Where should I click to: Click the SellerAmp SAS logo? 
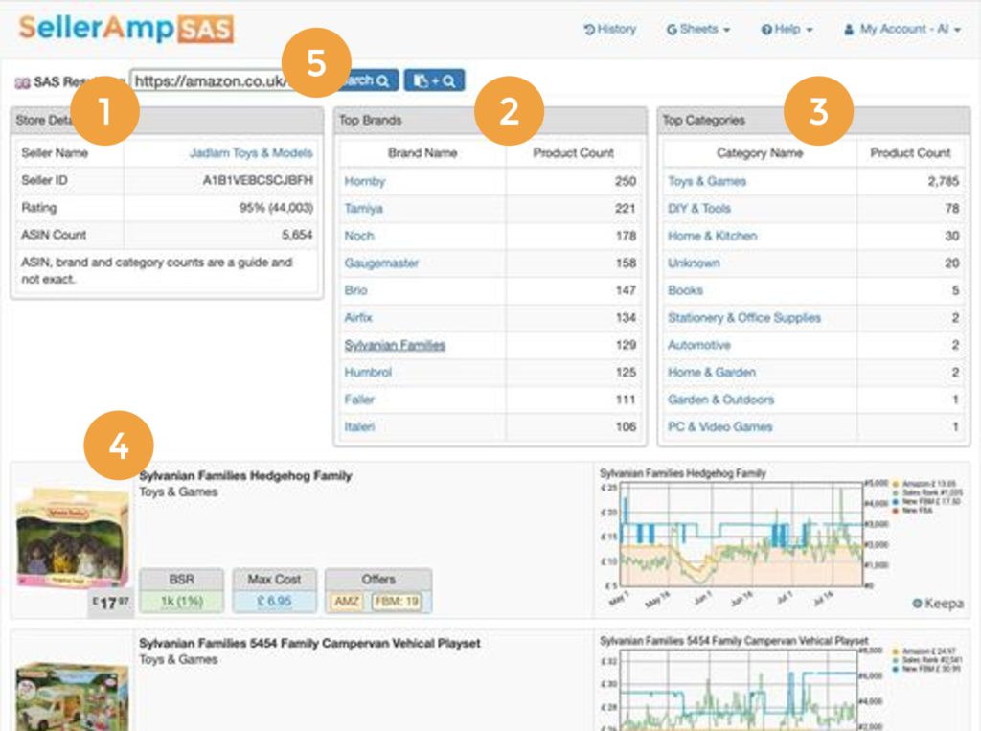point(125,28)
